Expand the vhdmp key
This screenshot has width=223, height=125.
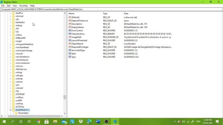(10, 25)
